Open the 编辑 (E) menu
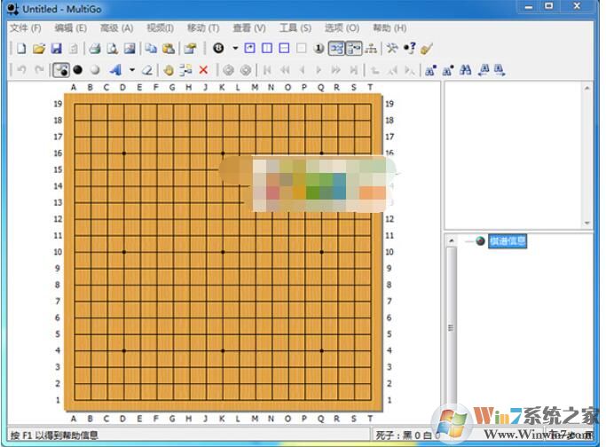 [x=70, y=28]
